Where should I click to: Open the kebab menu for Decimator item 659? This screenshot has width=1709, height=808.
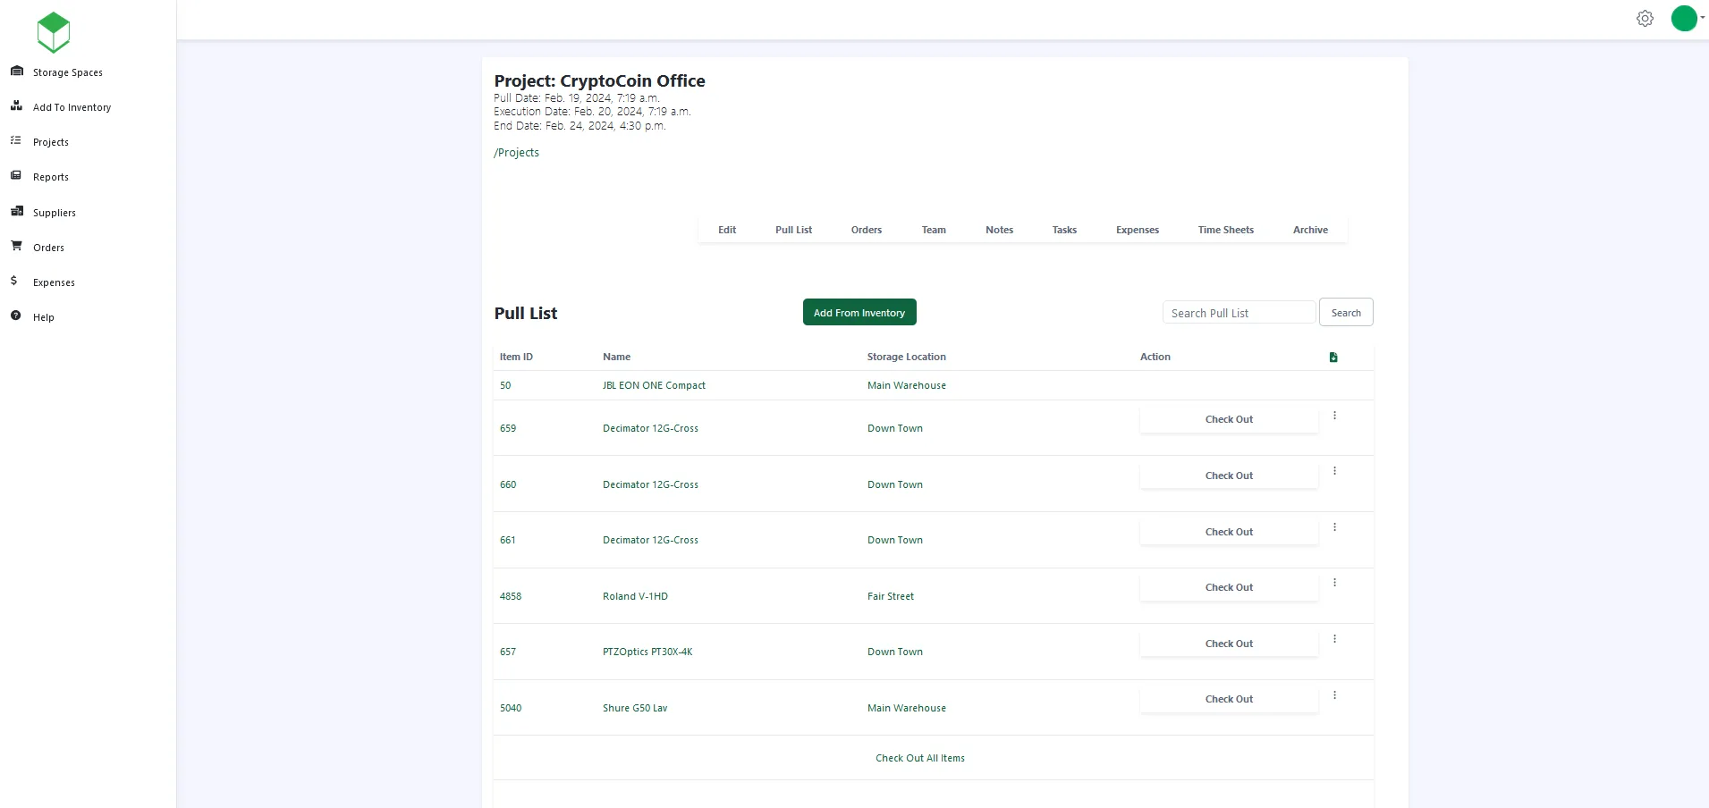(1333, 415)
